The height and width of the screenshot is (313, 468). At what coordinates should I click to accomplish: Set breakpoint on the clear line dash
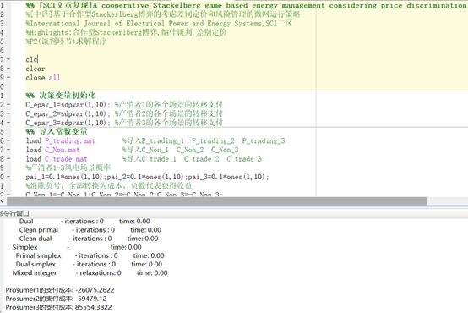8,69
